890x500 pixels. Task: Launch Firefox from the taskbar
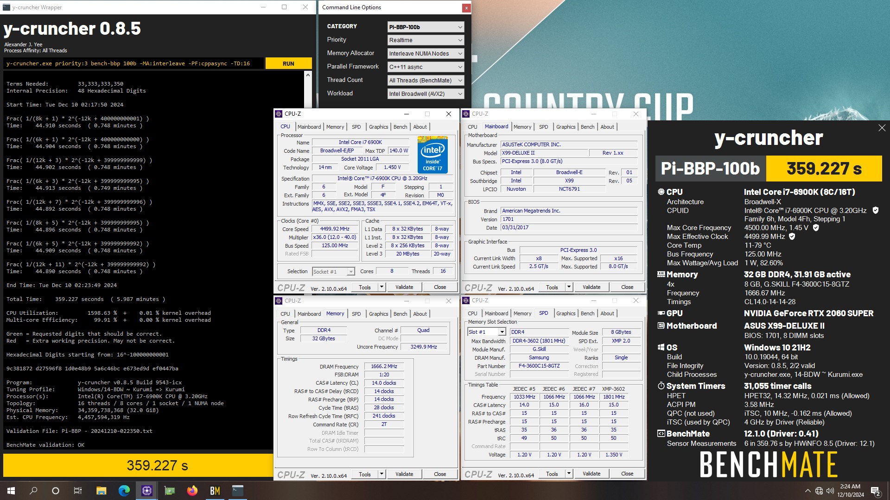click(192, 491)
